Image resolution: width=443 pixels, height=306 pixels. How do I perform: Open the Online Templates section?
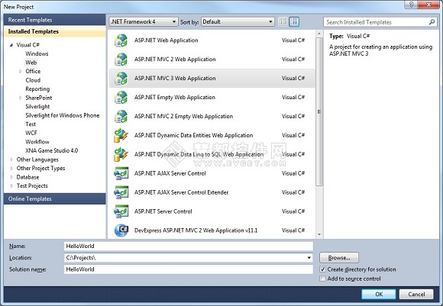click(55, 198)
